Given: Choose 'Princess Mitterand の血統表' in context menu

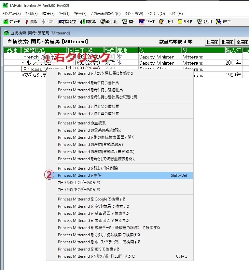Looking at the screenshot, I should point(82,123).
